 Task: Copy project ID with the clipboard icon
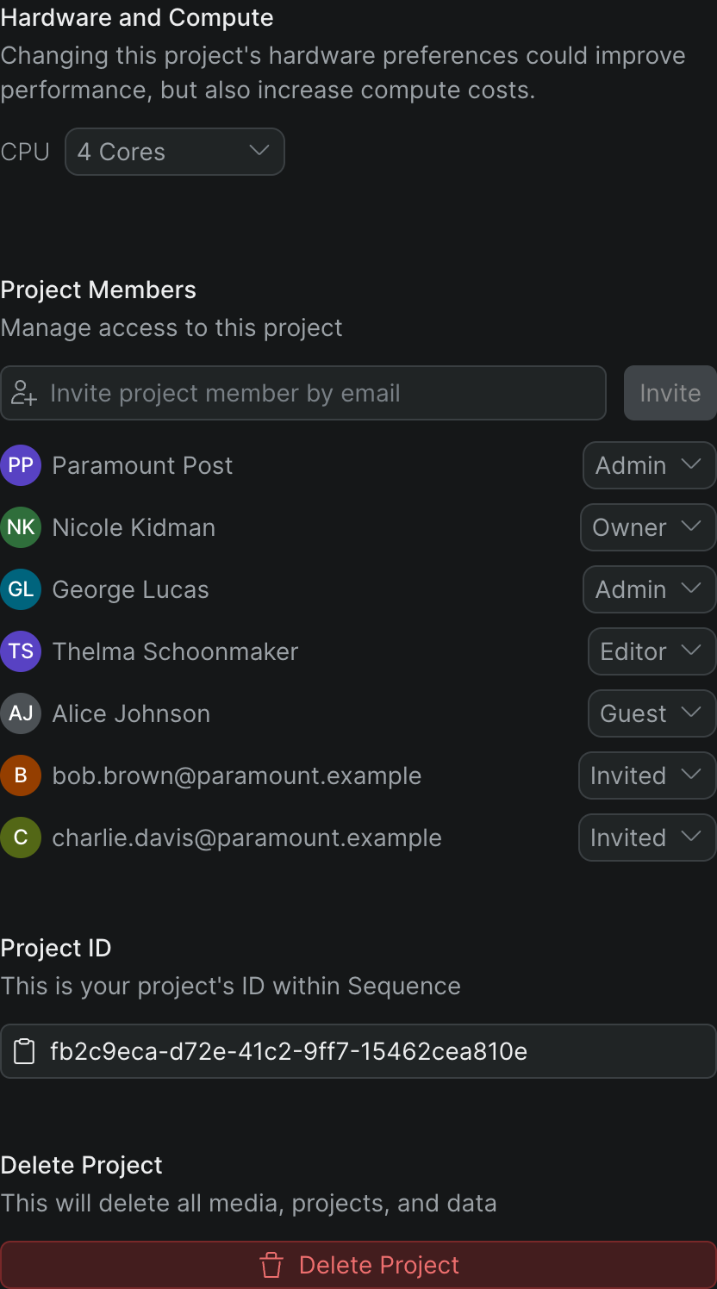[24, 1051]
